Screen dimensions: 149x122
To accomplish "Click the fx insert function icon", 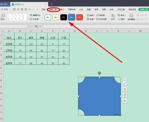I will tap(40, 26).
